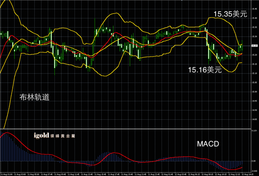Click the MACD 0.00 zero level label

tap(254, 161)
